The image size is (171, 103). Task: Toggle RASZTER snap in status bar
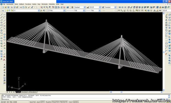(33, 102)
